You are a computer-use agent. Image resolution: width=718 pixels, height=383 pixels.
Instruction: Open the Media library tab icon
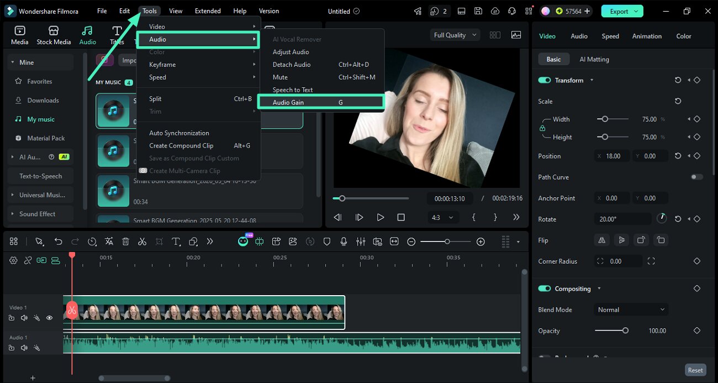click(20, 35)
